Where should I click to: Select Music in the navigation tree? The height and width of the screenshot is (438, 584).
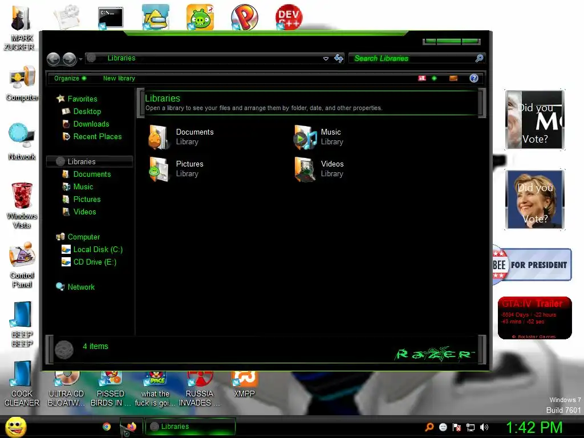78,186
